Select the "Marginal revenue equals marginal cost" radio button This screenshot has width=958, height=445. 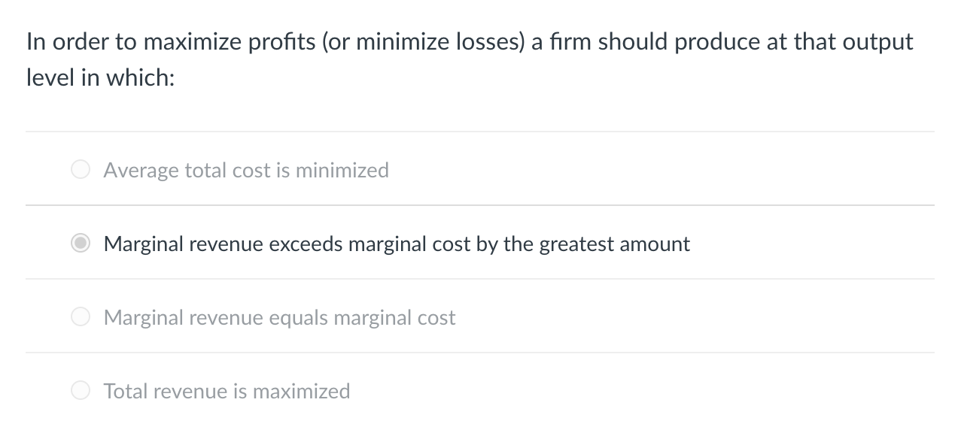tap(81, 316)
